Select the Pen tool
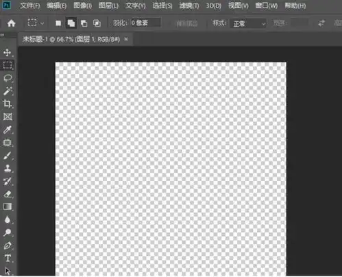 pos(8,245)
